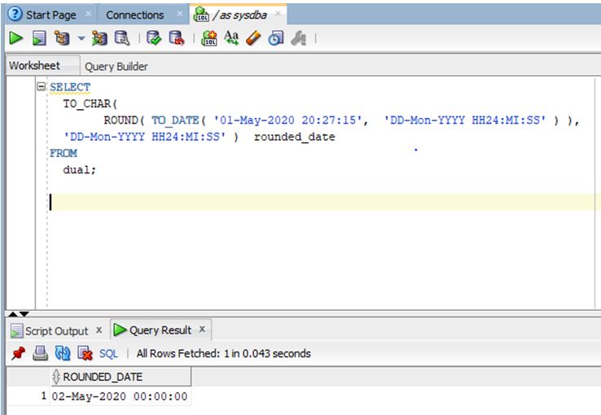Open the SQL History clock icon
Image resolution: width=601 pixels, height=415 pixels.
coord(275,38)
